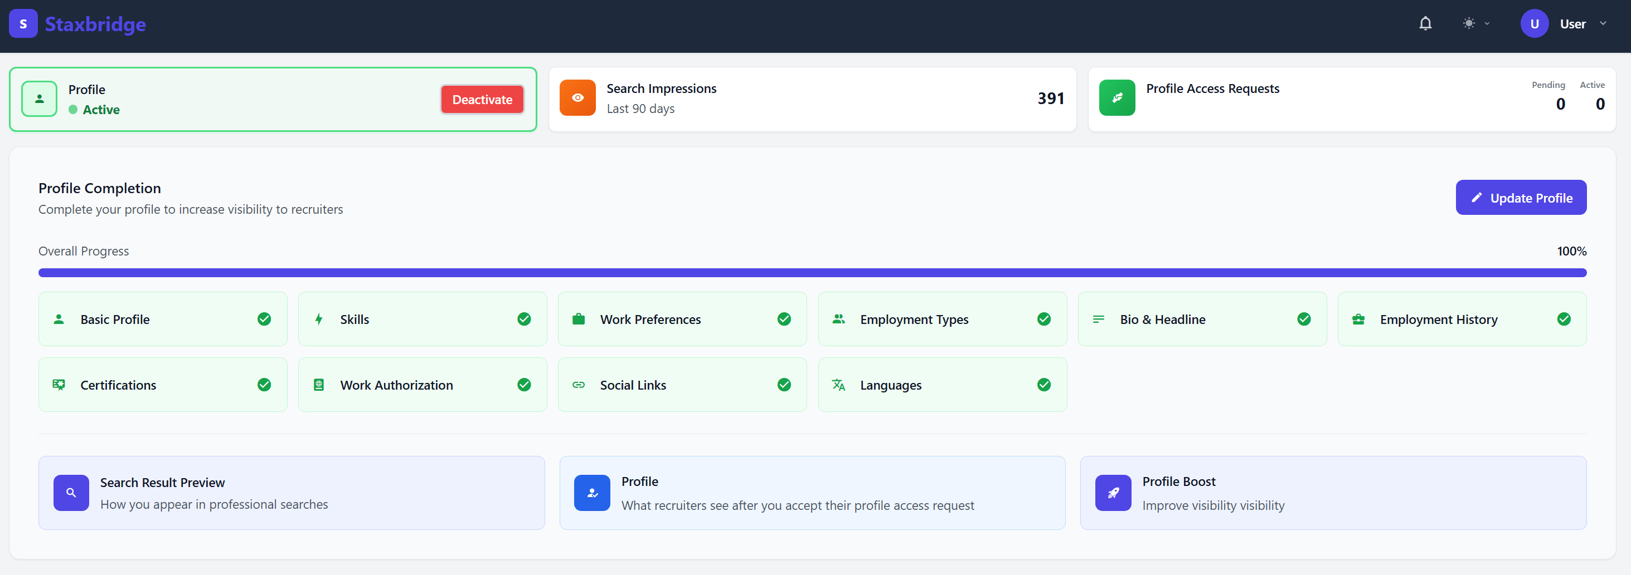Click the Languages completion checkmark

coord(1043,384)
